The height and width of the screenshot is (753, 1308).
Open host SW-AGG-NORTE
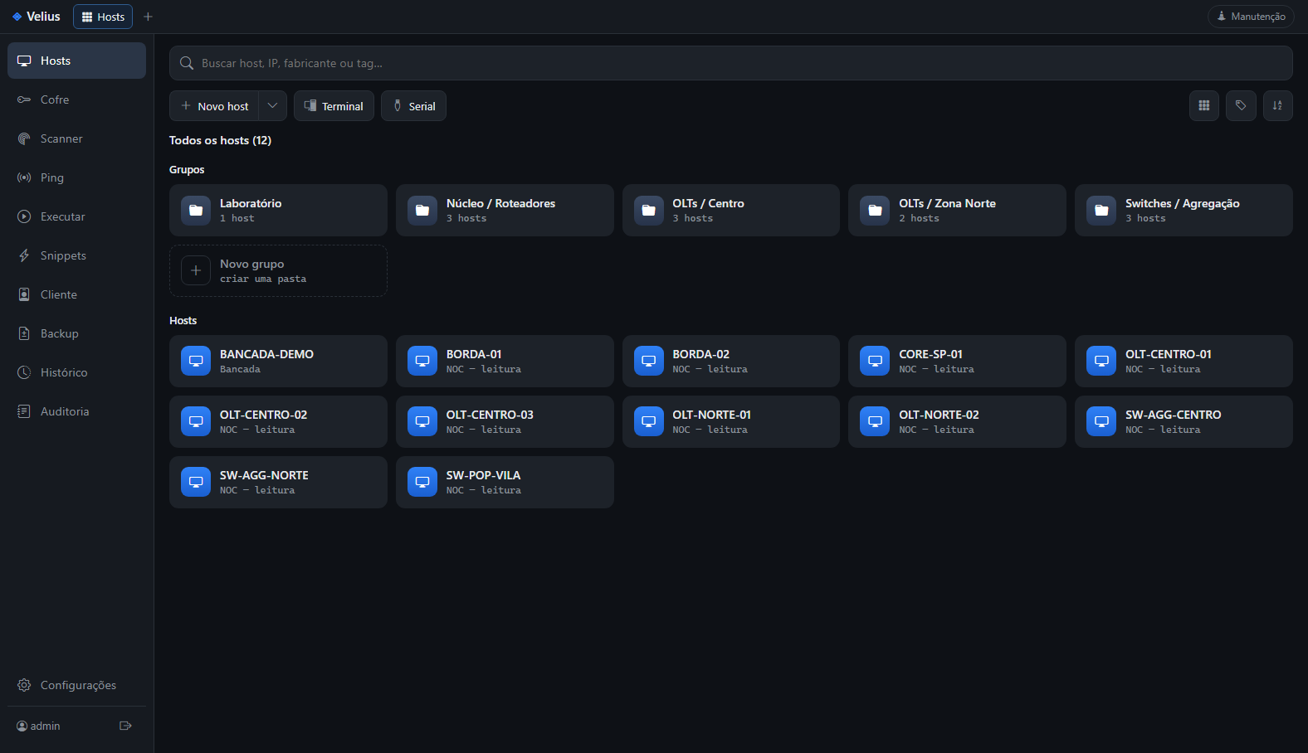pyautogui.click(x=278, y=482)
